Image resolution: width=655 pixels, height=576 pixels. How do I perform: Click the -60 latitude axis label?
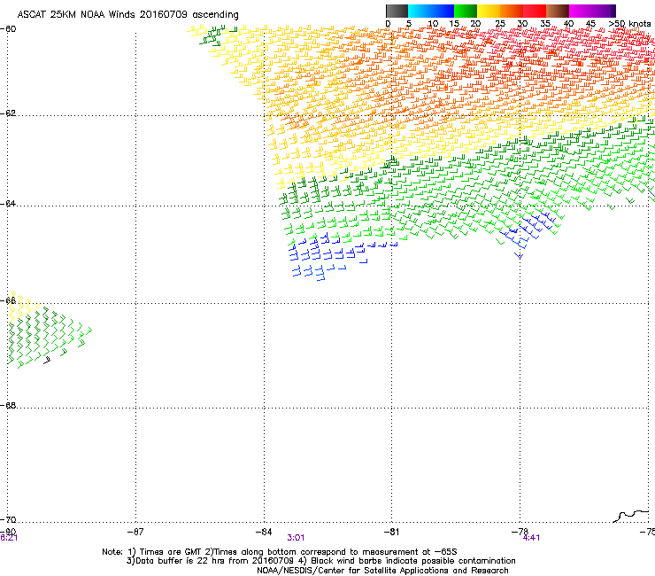[8, 29]
